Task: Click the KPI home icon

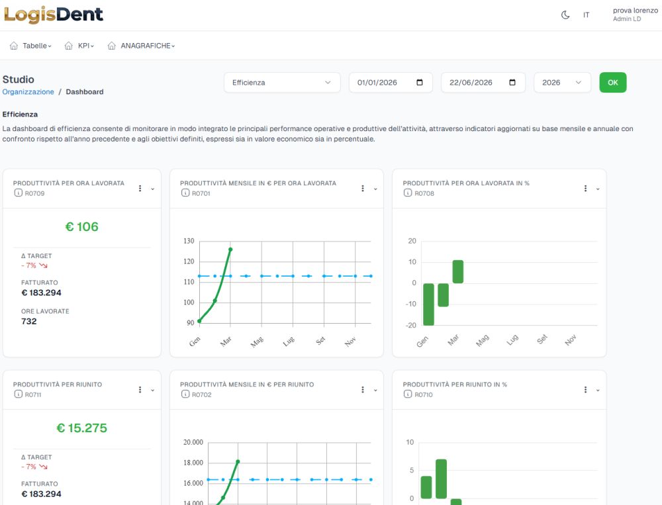Action: pyautogui.click(x=68, y=46)
